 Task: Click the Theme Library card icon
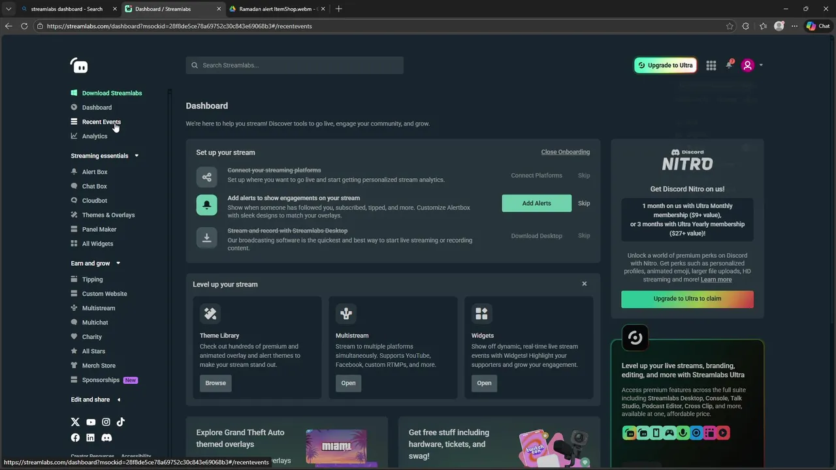210,314
